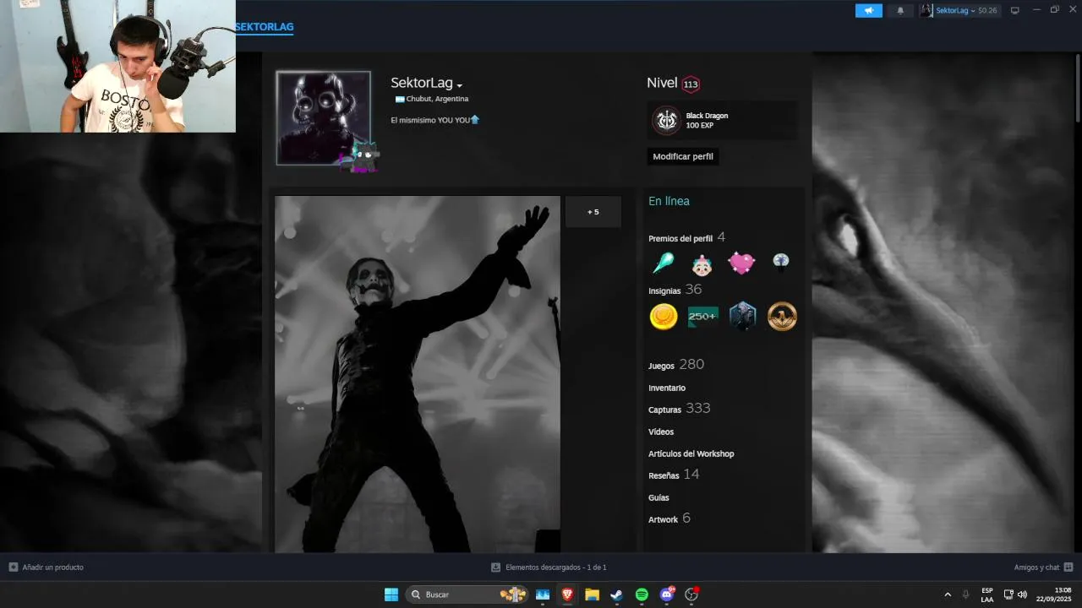Open volume control in system tray
This screenshot has height=608, width=1082.
click(x=1022, y=594)
